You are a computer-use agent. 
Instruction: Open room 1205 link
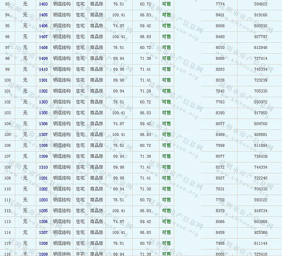click(43, 211)
